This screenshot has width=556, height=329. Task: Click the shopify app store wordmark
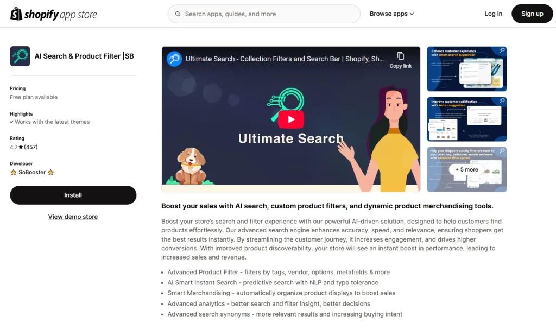[60, 15]
